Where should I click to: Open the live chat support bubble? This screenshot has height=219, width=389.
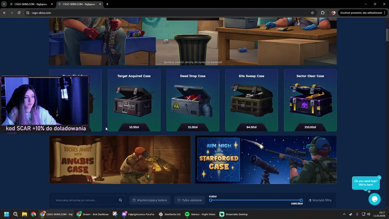coord(374,199)
